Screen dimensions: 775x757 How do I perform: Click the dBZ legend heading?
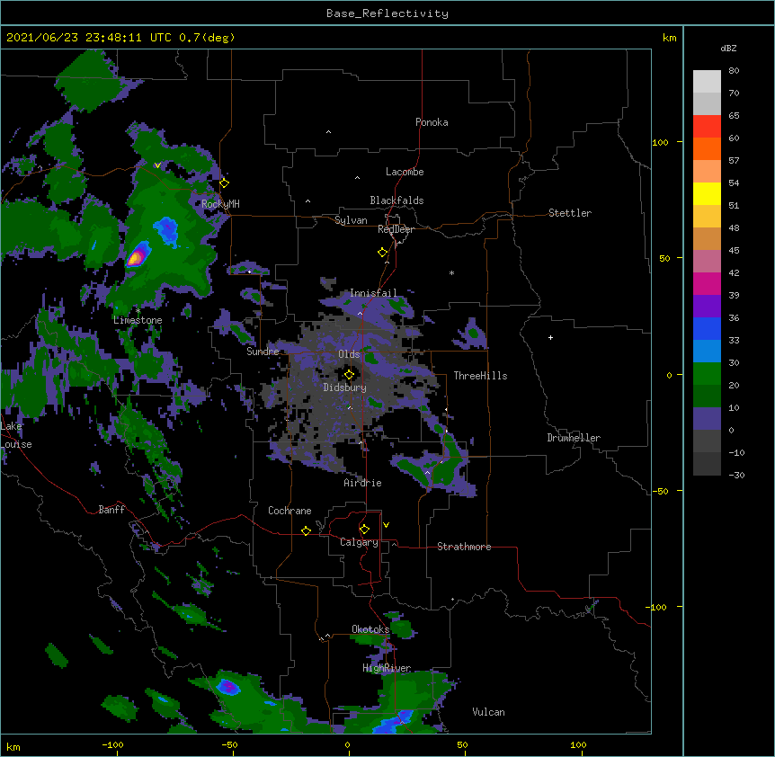click(x=728, y=48)
